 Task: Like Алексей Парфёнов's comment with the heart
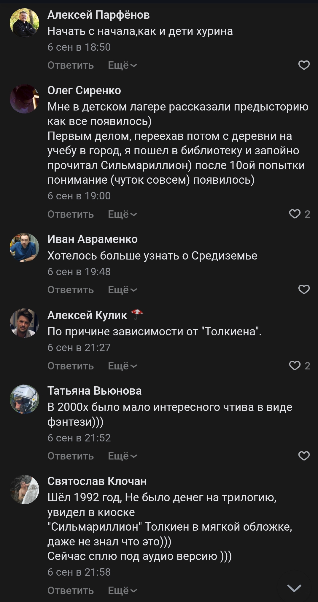(x=304, y=65)
